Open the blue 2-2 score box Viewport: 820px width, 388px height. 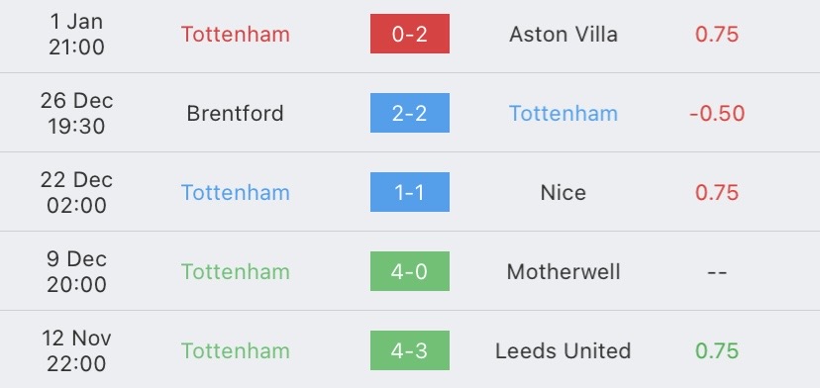tap(409, 113)
